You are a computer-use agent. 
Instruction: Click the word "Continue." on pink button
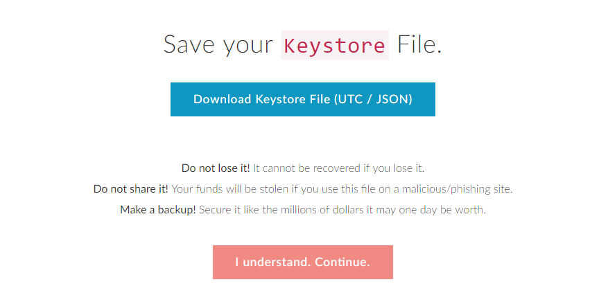342,263
